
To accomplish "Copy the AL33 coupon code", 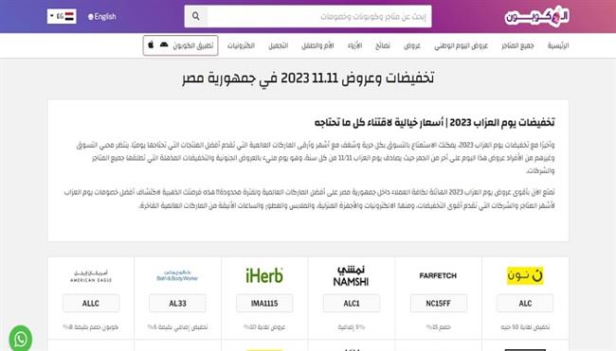I will pos(177,303).
